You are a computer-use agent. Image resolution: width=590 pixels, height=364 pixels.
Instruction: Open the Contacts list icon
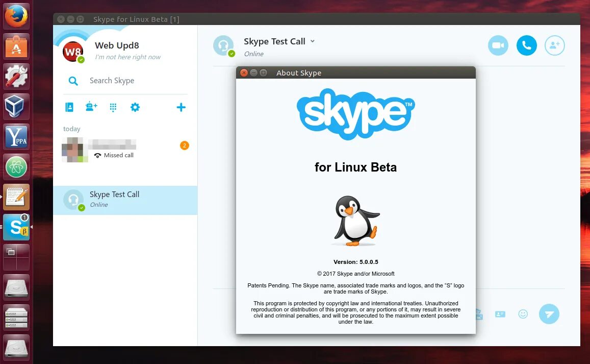pyautogui.click(x=69, y=107)
